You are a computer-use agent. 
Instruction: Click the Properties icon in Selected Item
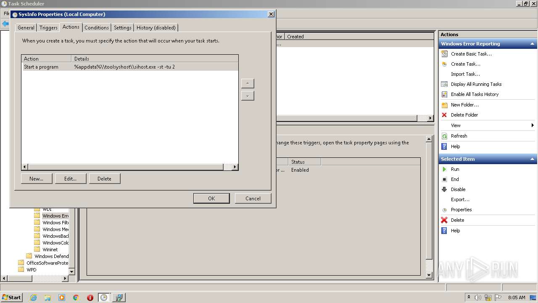point(444,210)
